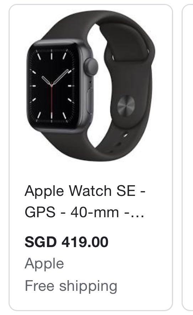The width and height of the screenshot is (193, 315).
Task: Click blank card space between image and title
Action: [x=91, y=173]
